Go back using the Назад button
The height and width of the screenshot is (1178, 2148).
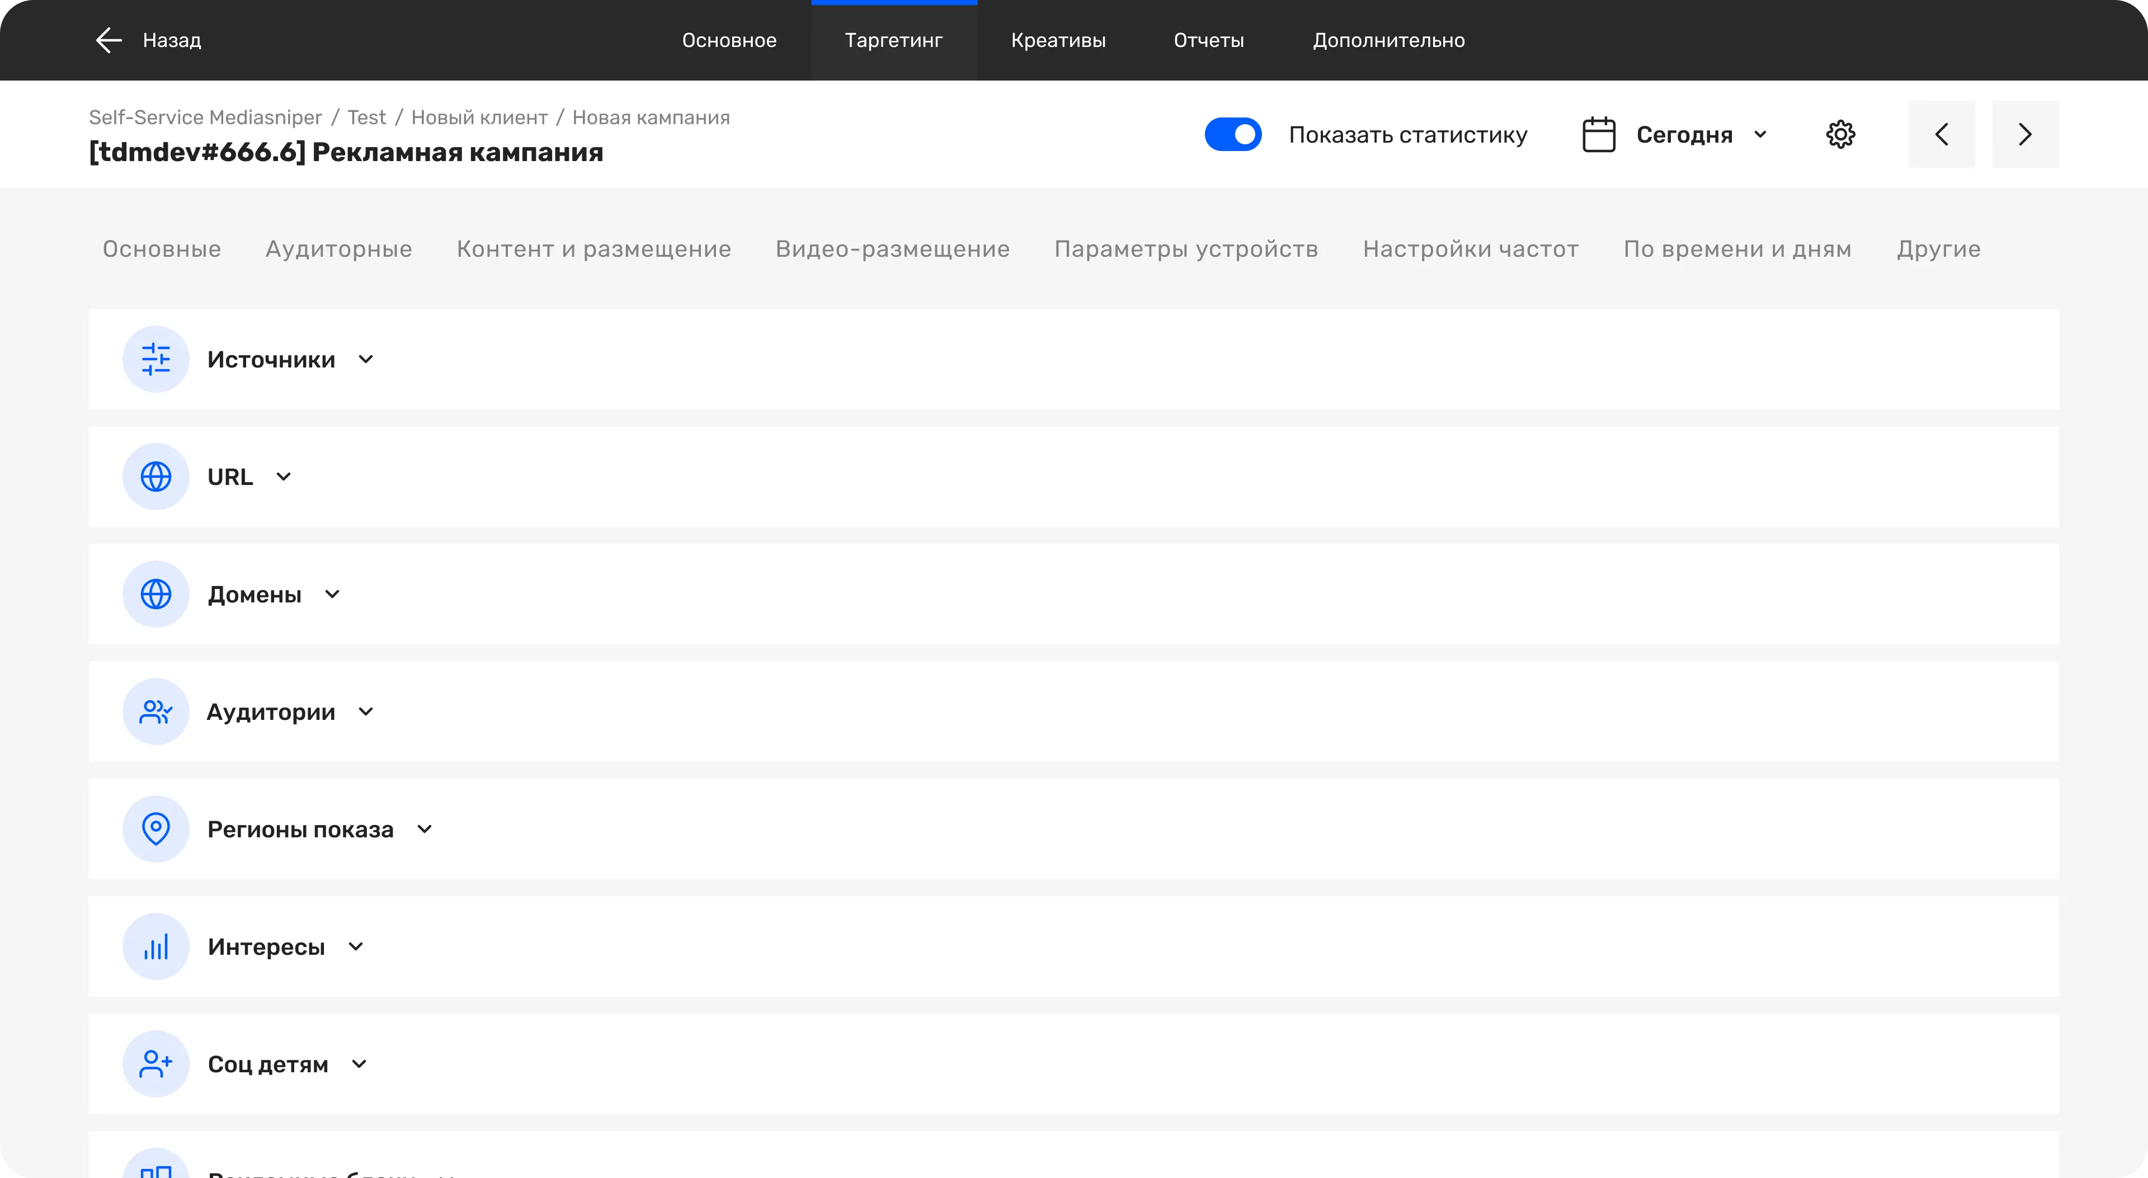148,40
